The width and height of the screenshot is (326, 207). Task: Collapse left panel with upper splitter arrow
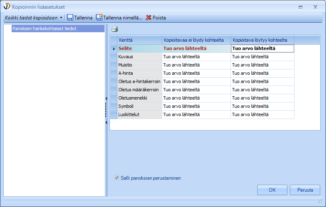coord(106,99)
